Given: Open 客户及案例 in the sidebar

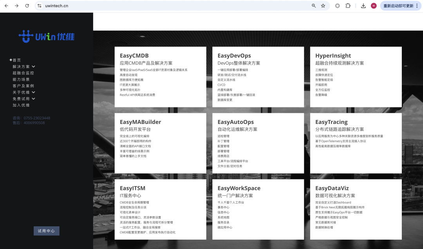Looking at the screenshot, I should (23, 86).
